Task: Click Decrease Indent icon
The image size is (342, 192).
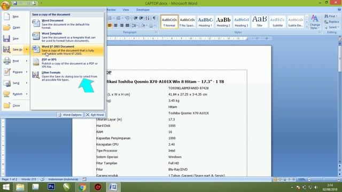Action: point(136,18)
